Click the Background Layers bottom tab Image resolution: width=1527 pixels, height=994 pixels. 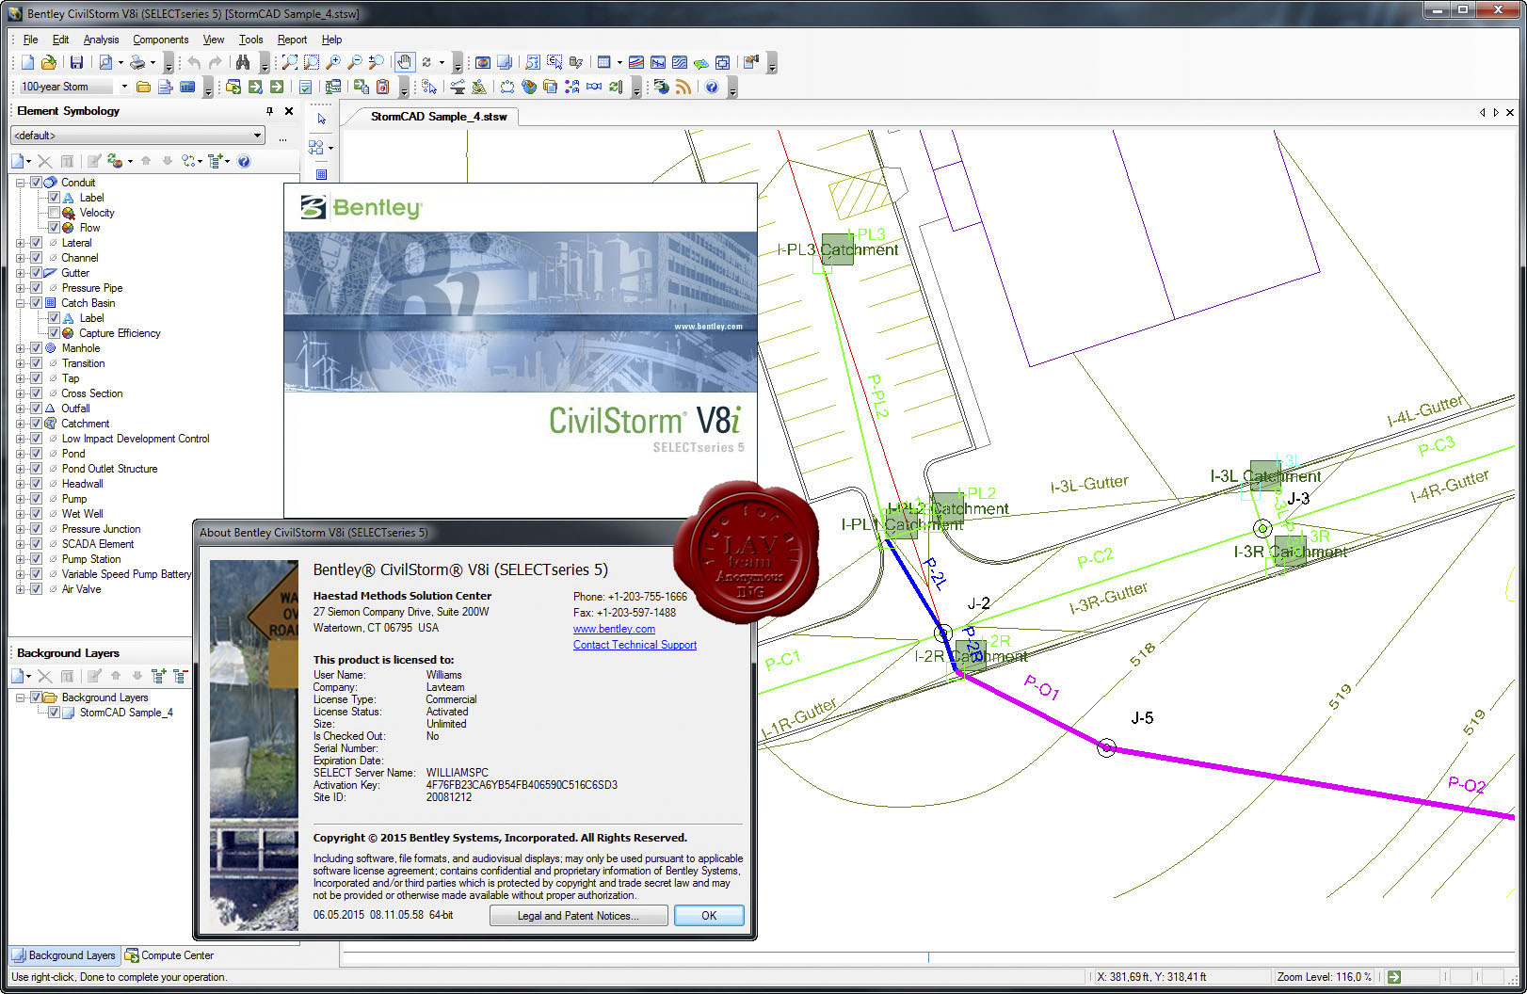pos(64,955)
